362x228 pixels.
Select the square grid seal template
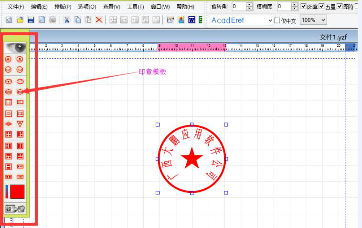[9, 102]
